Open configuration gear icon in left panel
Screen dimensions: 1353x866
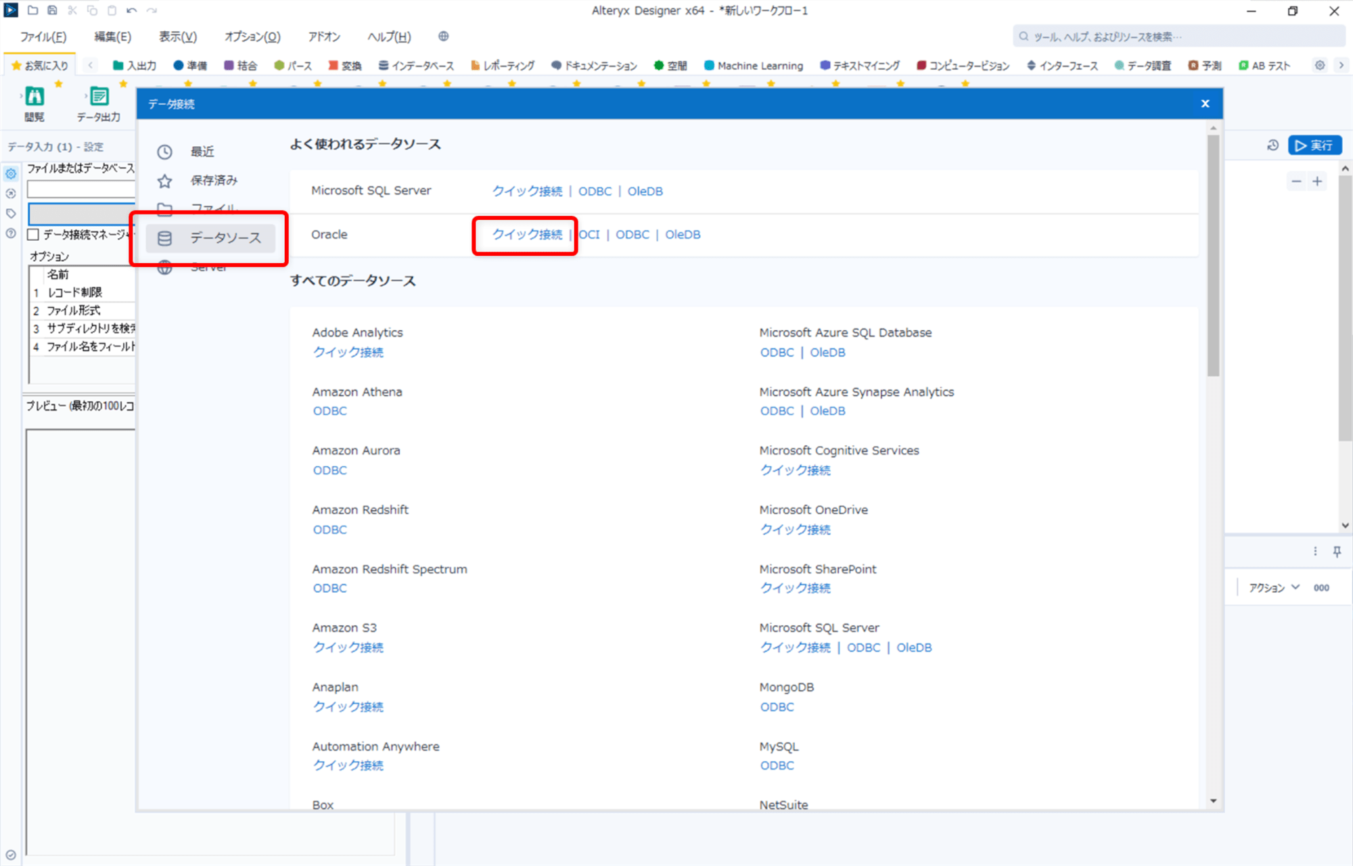11,174
